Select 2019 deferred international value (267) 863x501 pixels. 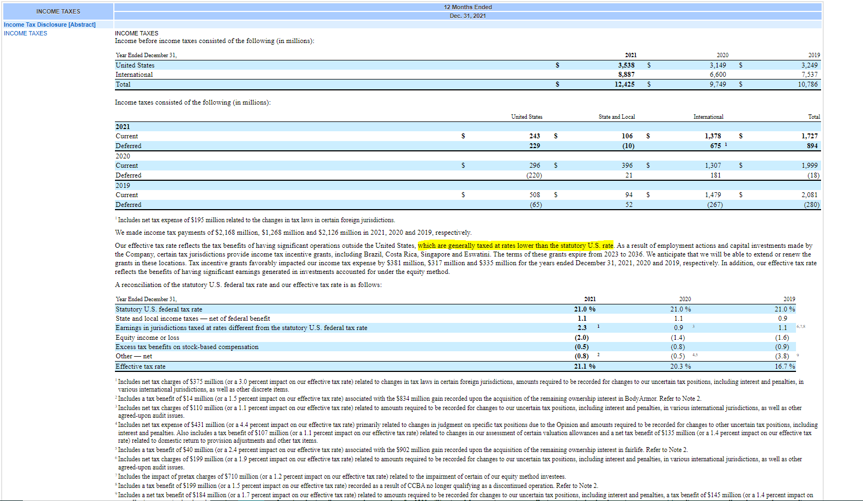pyautogui.click(x=715, y=205)
